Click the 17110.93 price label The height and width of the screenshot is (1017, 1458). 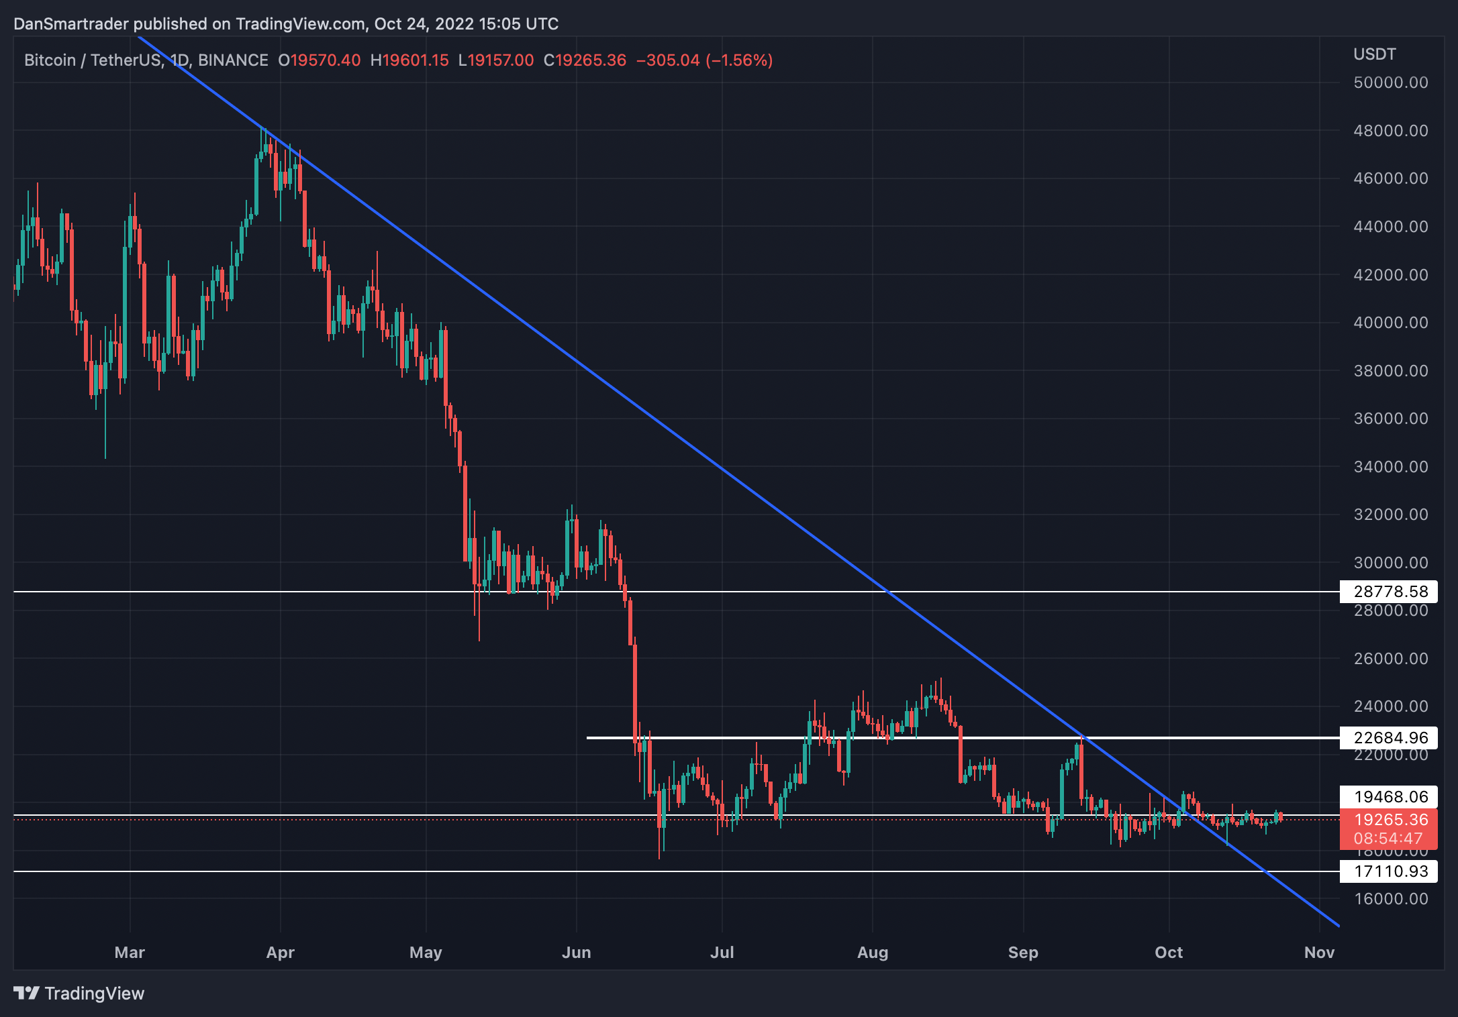click(1388, 871)
